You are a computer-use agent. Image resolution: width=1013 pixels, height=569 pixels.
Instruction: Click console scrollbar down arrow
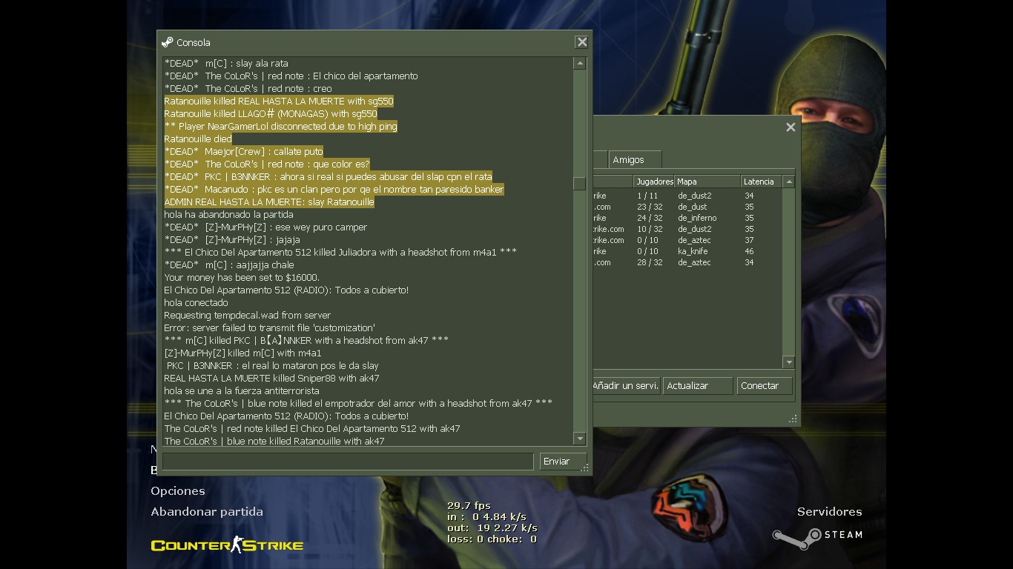pos(580,439)
